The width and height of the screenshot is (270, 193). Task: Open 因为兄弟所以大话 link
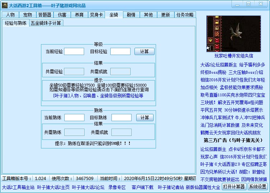click(233, 172)
